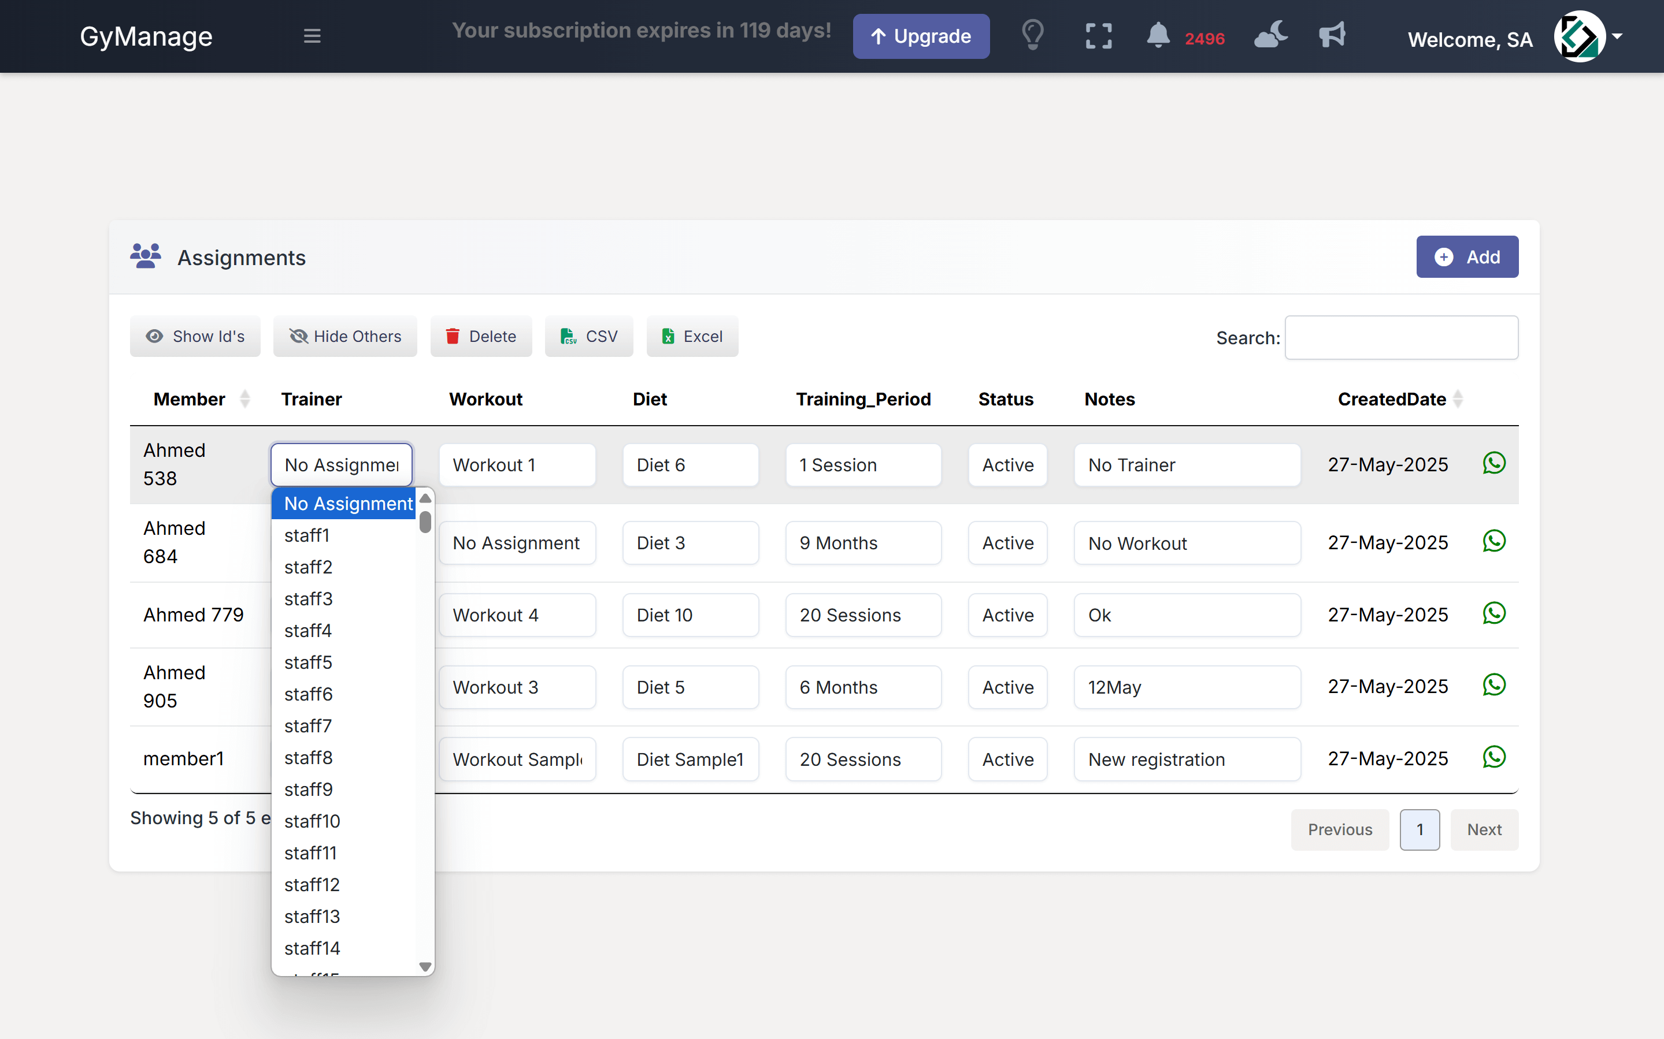Image resolution: width=1664 pixels, height=1039 pixels.
Task: Open the hamburger sidebar menu
Action: [312, 36]
